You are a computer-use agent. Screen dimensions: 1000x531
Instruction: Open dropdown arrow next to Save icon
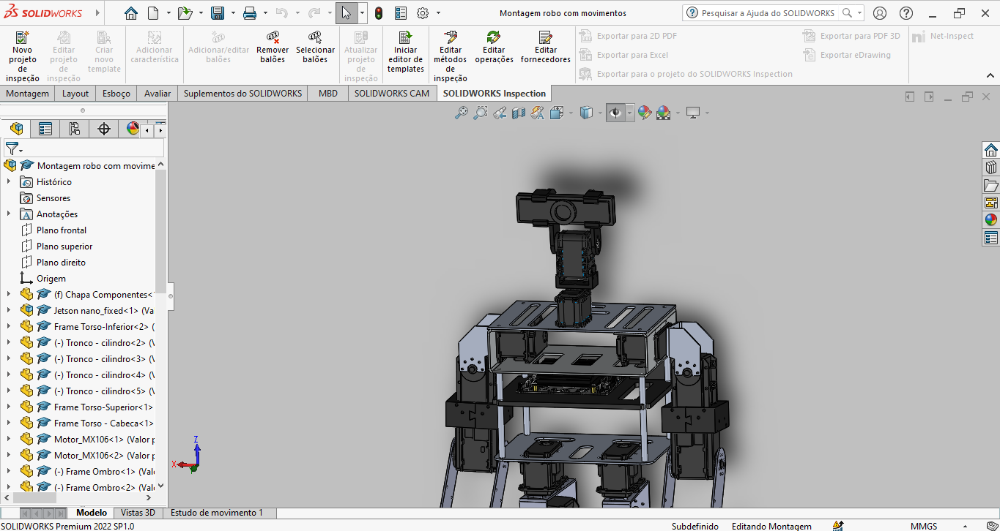click(232, 13)
